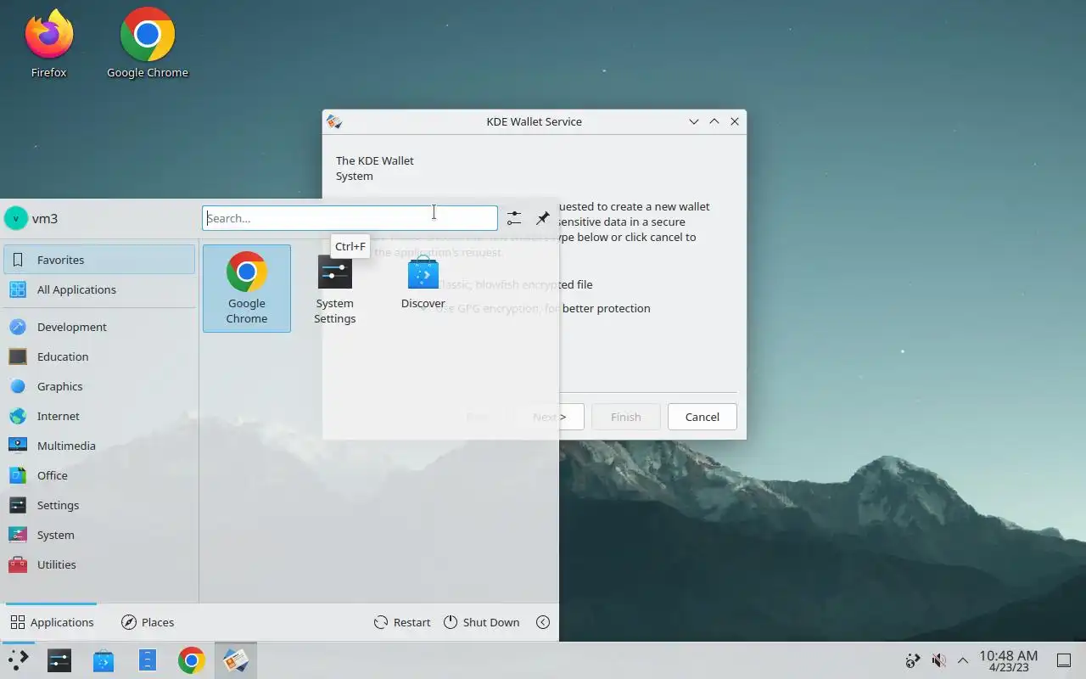Image resolution: width=1086 pixels, height=679 pixels.
Task: Close the KDE Wallet Service window
Action: (x=735, y=121)
